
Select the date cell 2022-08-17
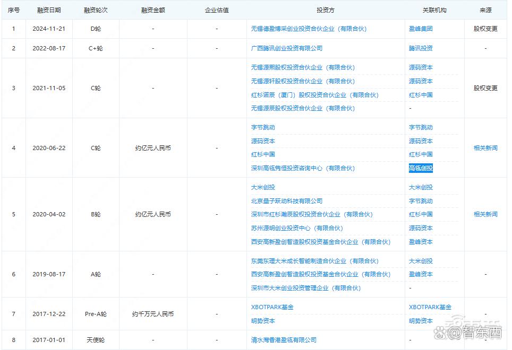[x=49, y=48]
